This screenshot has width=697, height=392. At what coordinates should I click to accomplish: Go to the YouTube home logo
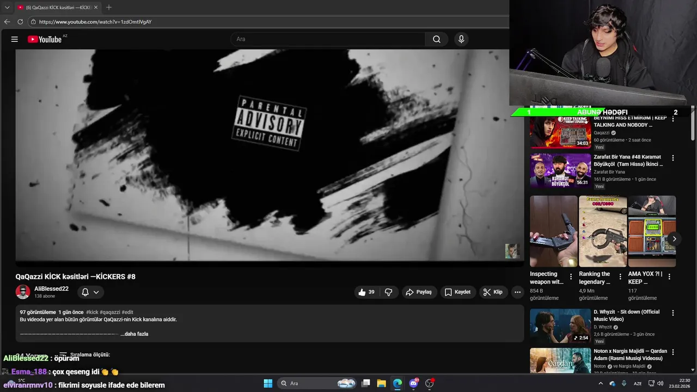pos(45,39)
